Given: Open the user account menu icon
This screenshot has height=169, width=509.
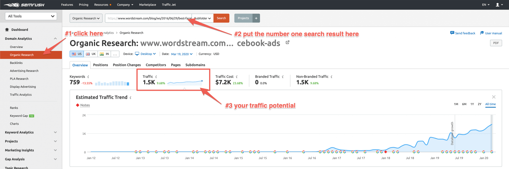Looking at the screenshot, I should (x=499, y=5).
